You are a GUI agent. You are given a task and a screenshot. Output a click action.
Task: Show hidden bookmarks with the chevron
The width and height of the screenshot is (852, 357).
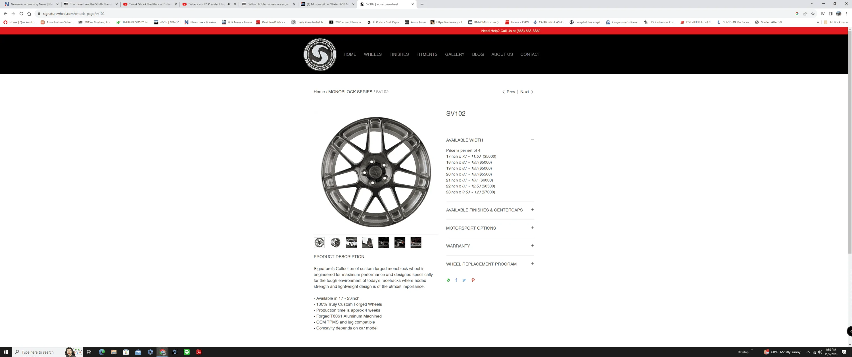[x=818, y=22]
